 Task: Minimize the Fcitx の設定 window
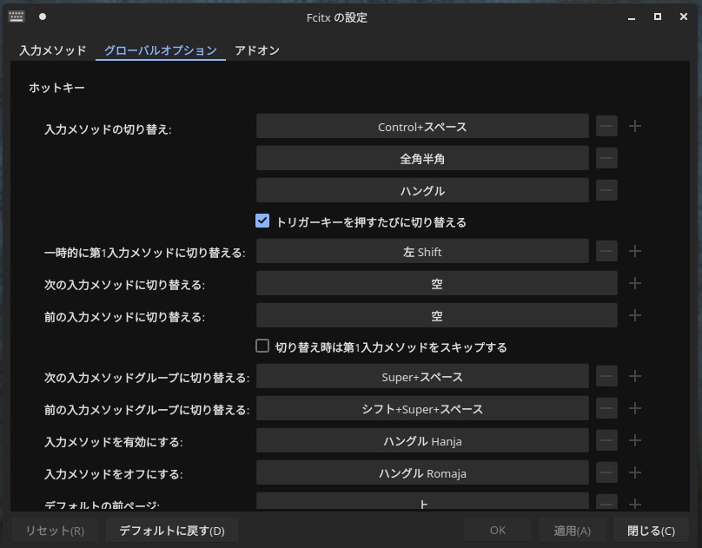[x=632, y=17]
